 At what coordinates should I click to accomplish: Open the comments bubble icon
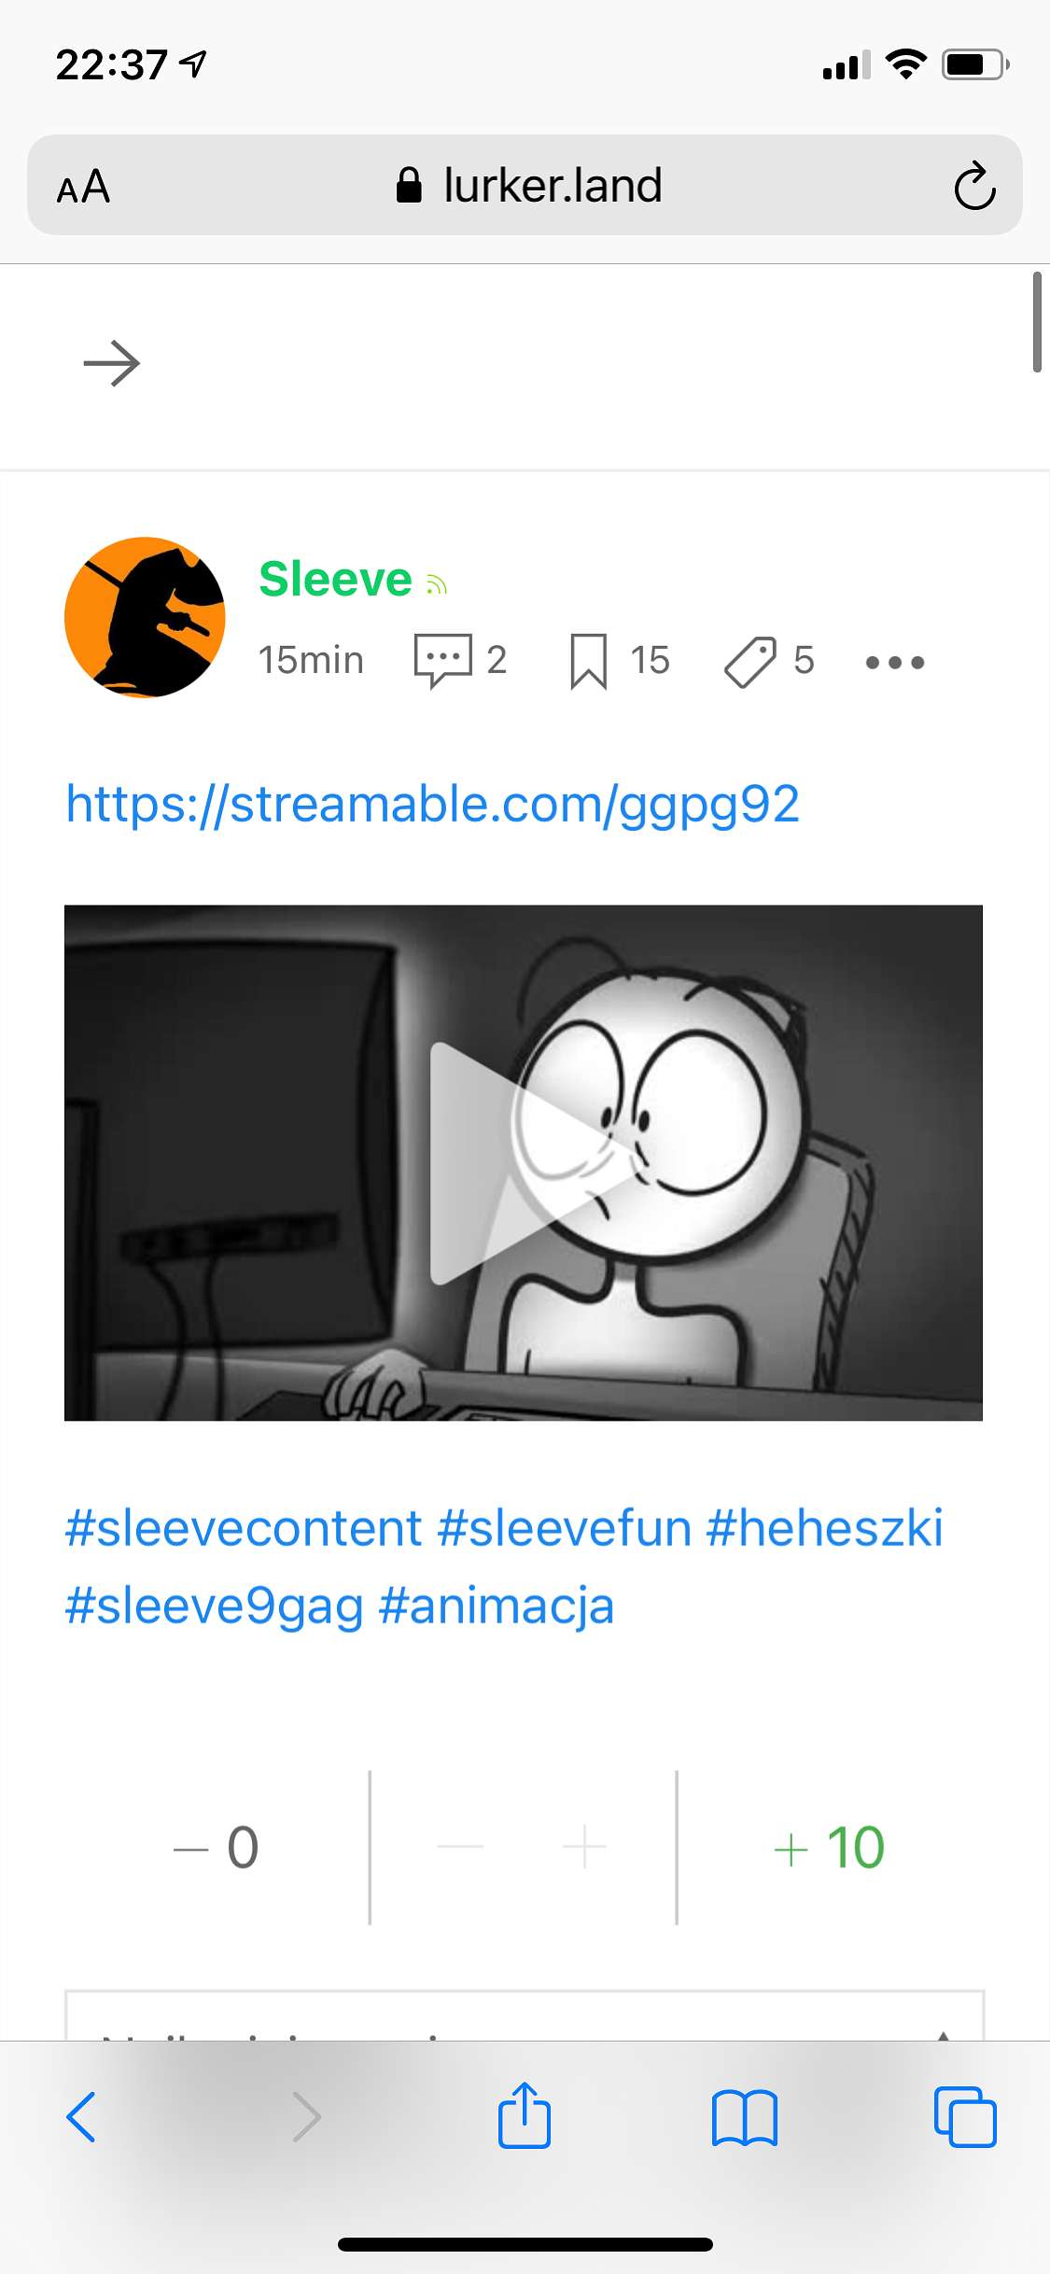(442, 660)
